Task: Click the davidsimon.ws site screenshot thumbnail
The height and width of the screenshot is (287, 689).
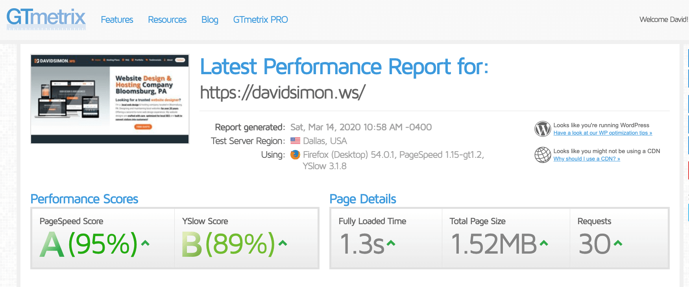Action: tap(110, 99)
